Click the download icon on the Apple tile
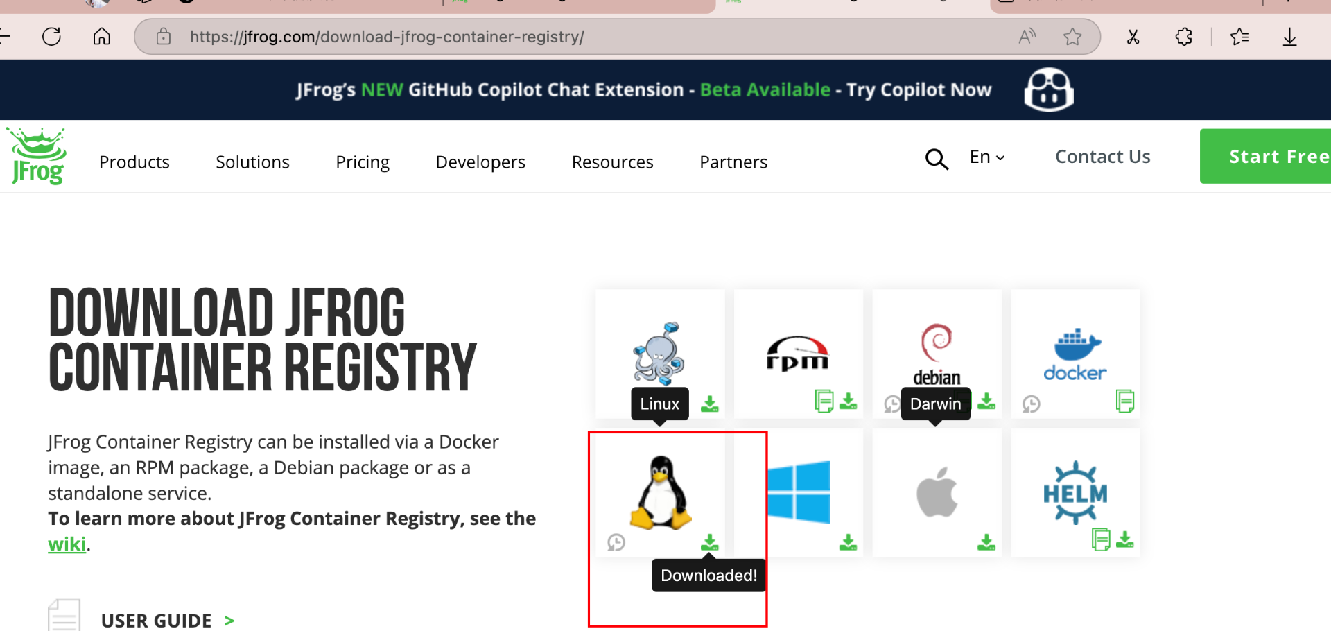The image size is (1331, 631). [x=986, y=542]
